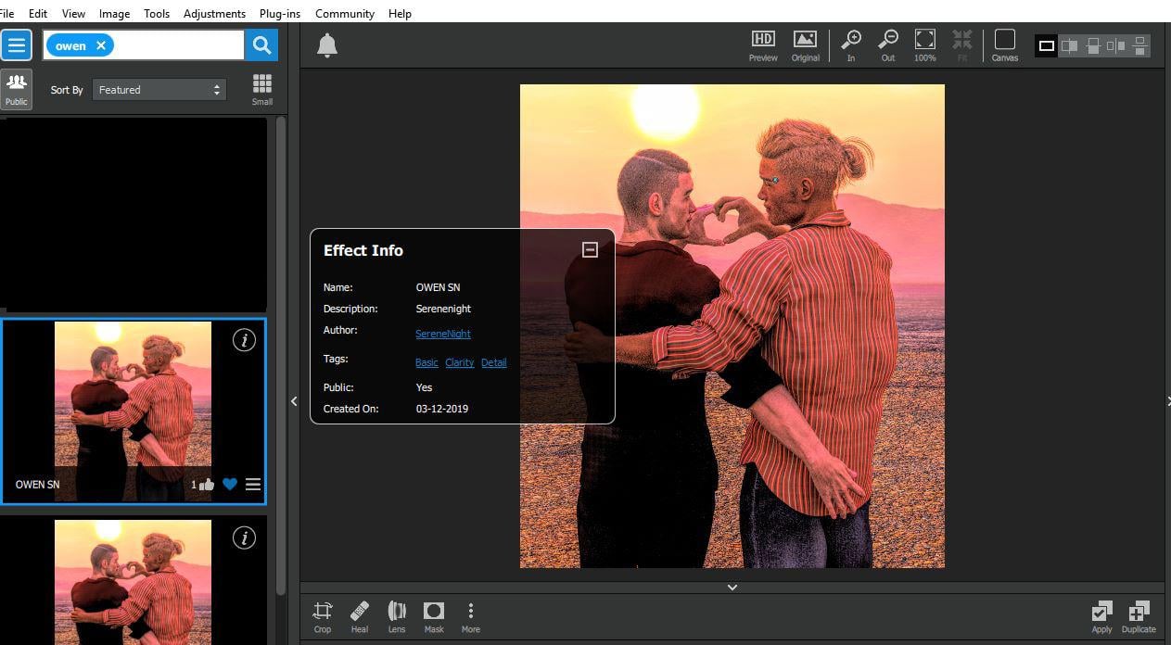Minimize the Effect Info panel
This screenshot has height=645, width=1171.
tap(590, 249)
